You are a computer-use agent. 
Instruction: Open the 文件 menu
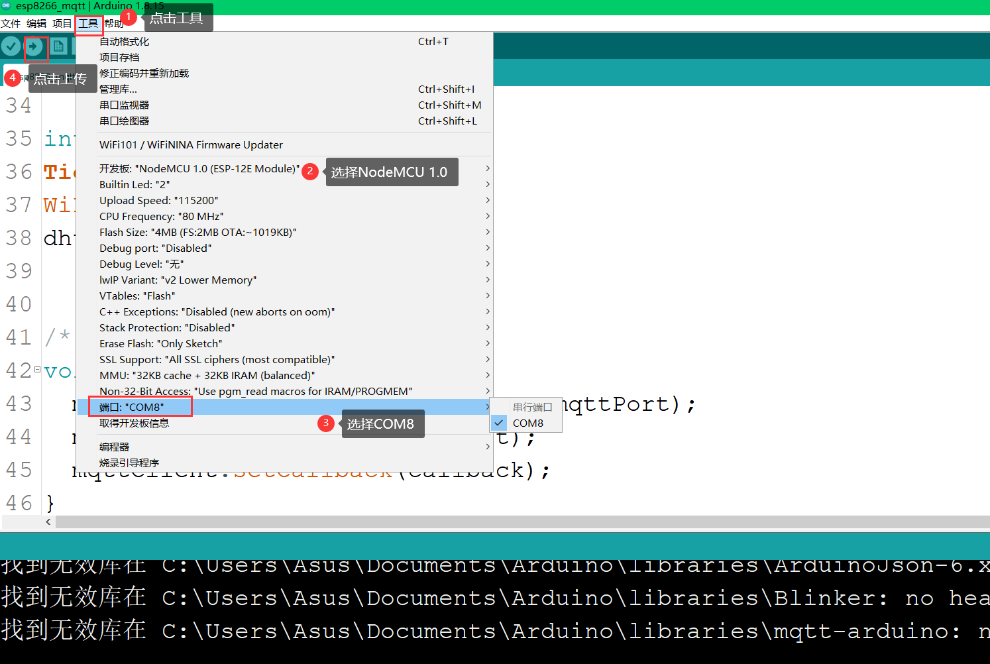coord(11,24)
